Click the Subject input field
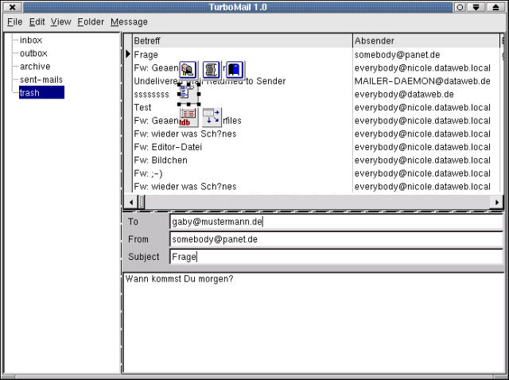This screenshot has height=380, width=509. click(336, 257)
